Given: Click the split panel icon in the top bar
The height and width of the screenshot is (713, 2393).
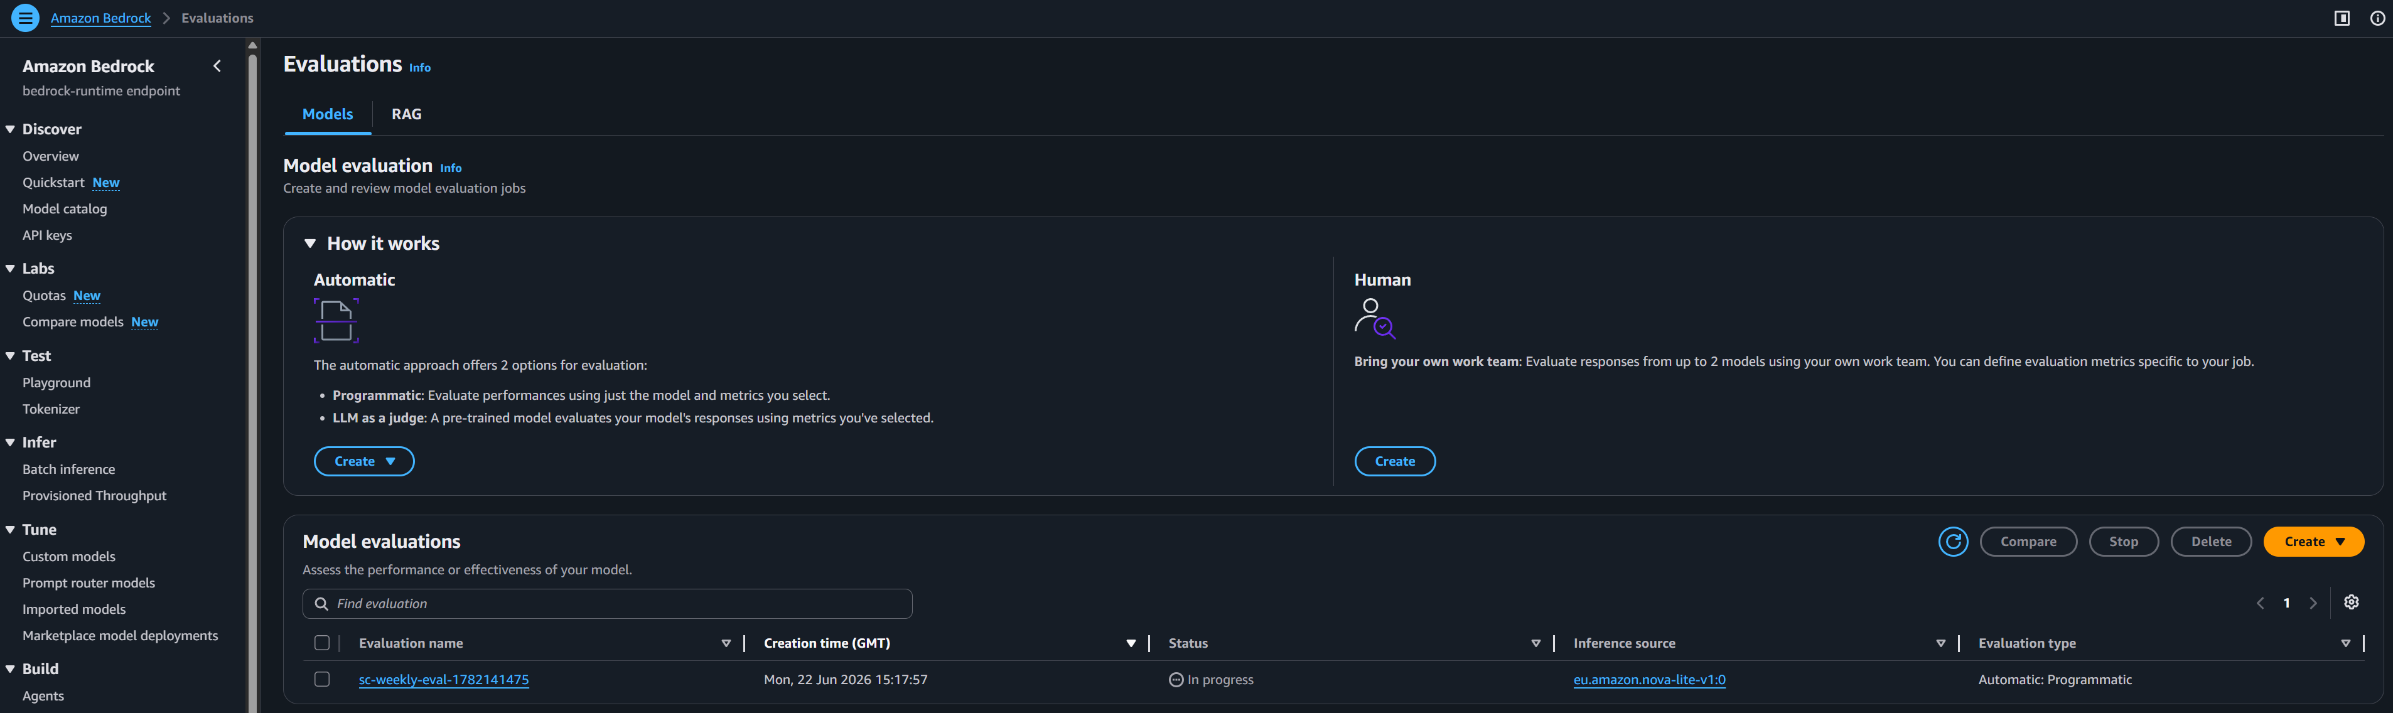Looking at the screenshot, I should 2342,19.
